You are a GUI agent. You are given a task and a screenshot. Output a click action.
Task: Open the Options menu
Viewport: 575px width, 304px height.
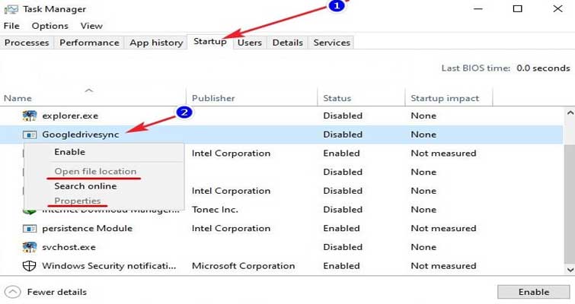tap(50, 26)
